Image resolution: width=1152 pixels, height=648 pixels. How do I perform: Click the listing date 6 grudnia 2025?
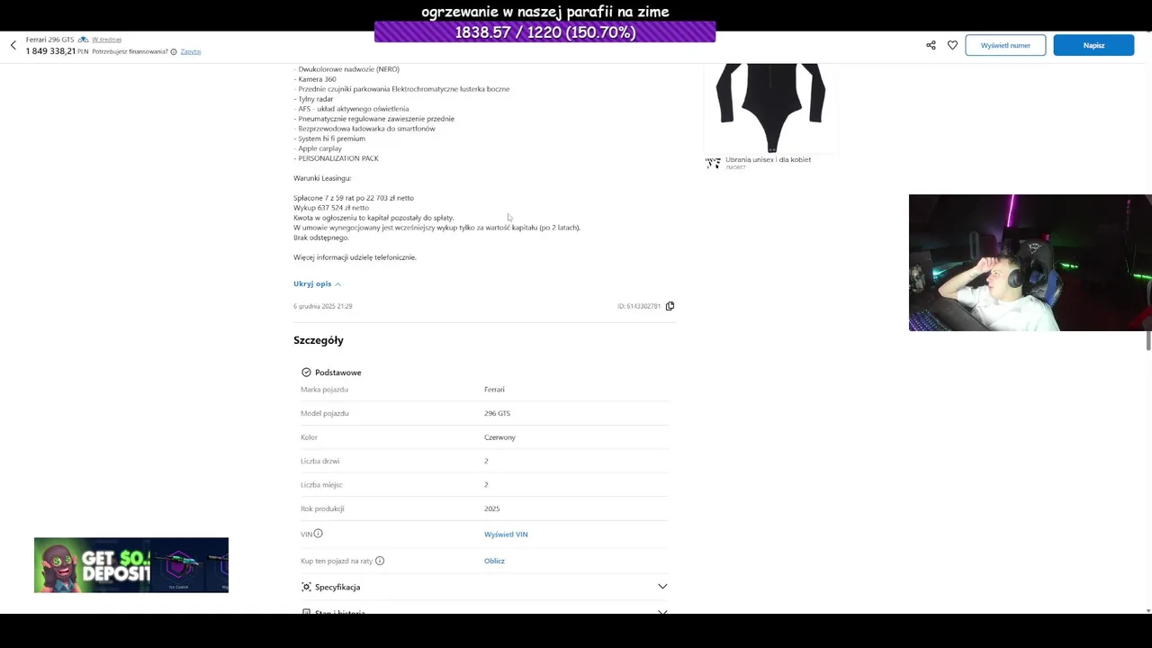tap(322, 306)
